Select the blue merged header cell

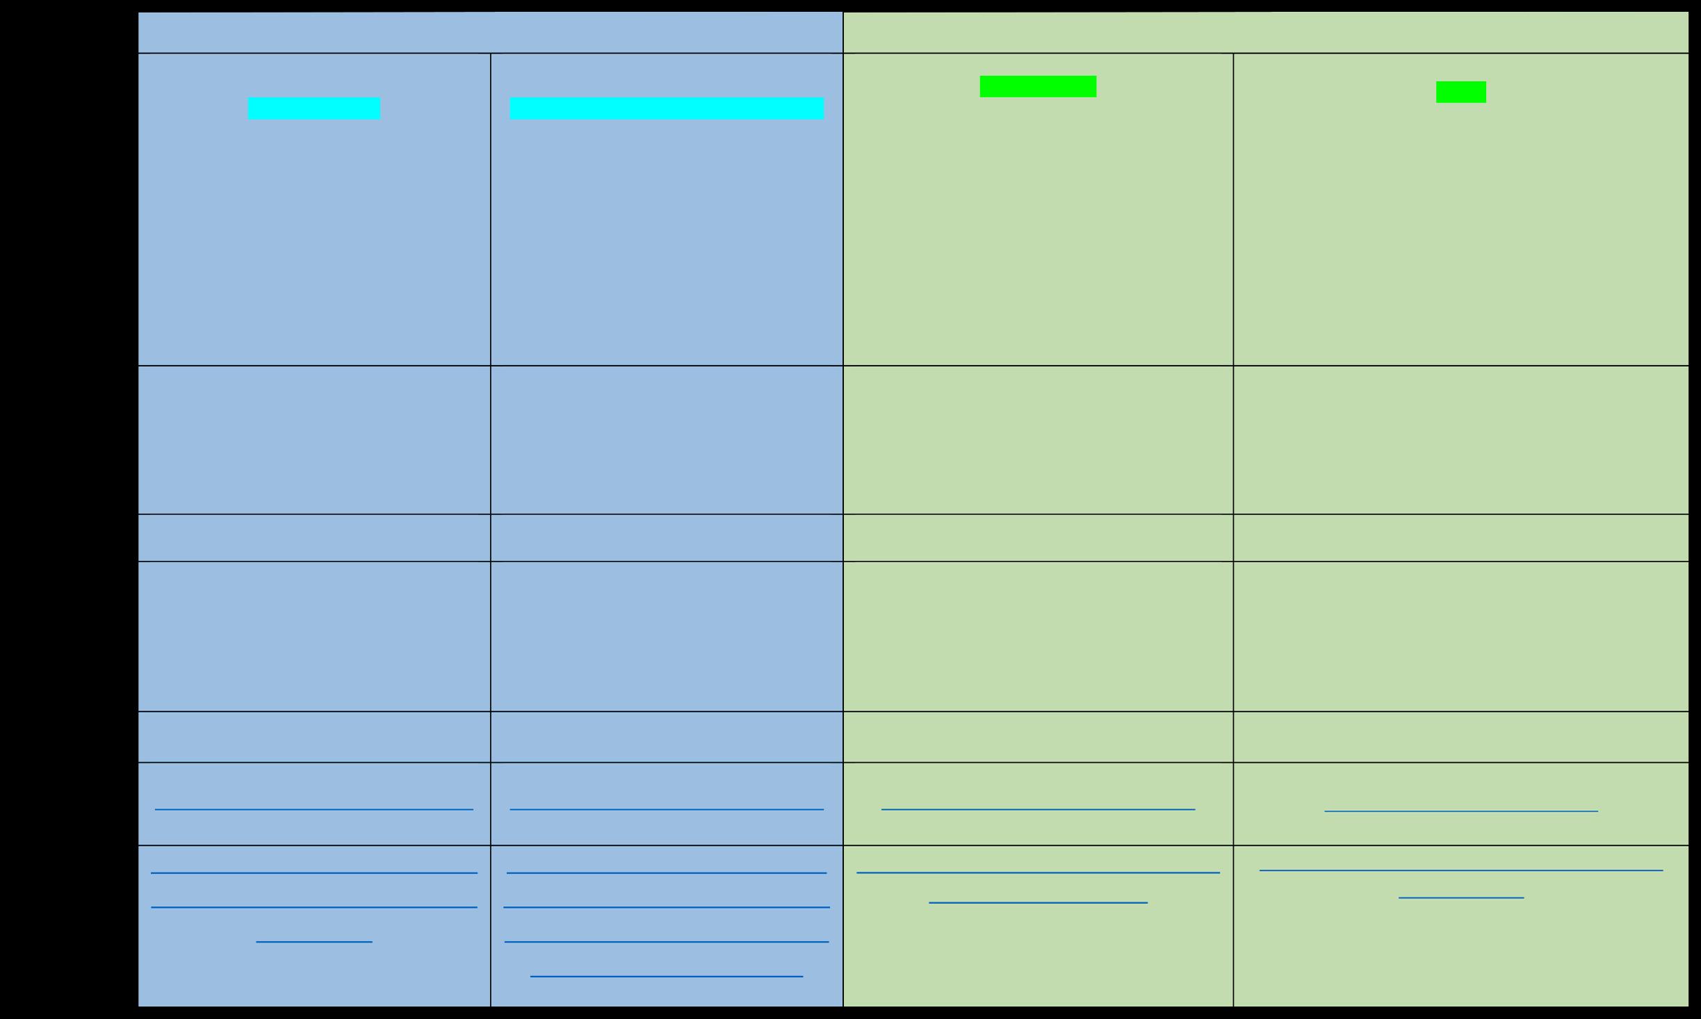[x=490, y=33]
